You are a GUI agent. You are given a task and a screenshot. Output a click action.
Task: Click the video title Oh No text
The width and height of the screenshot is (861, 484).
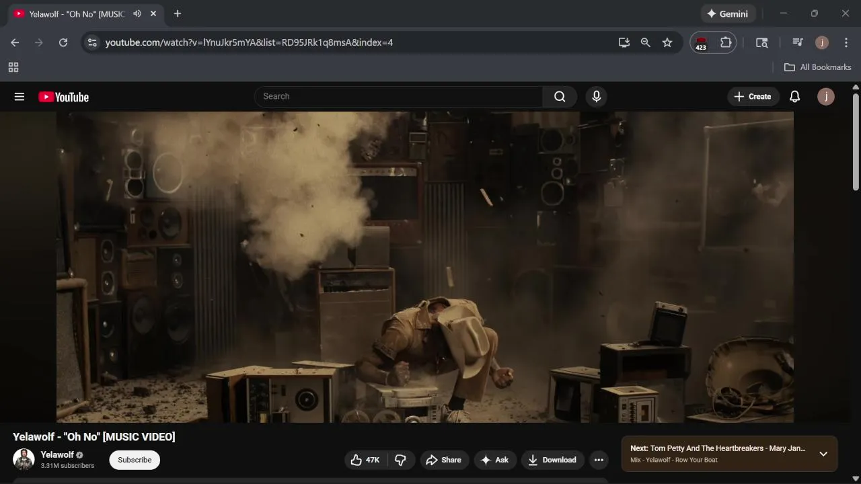point(94,437)
